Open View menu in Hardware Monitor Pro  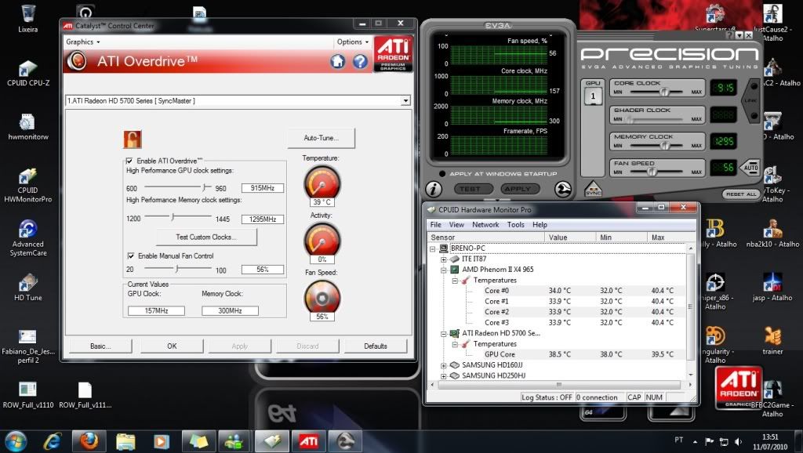456,225
